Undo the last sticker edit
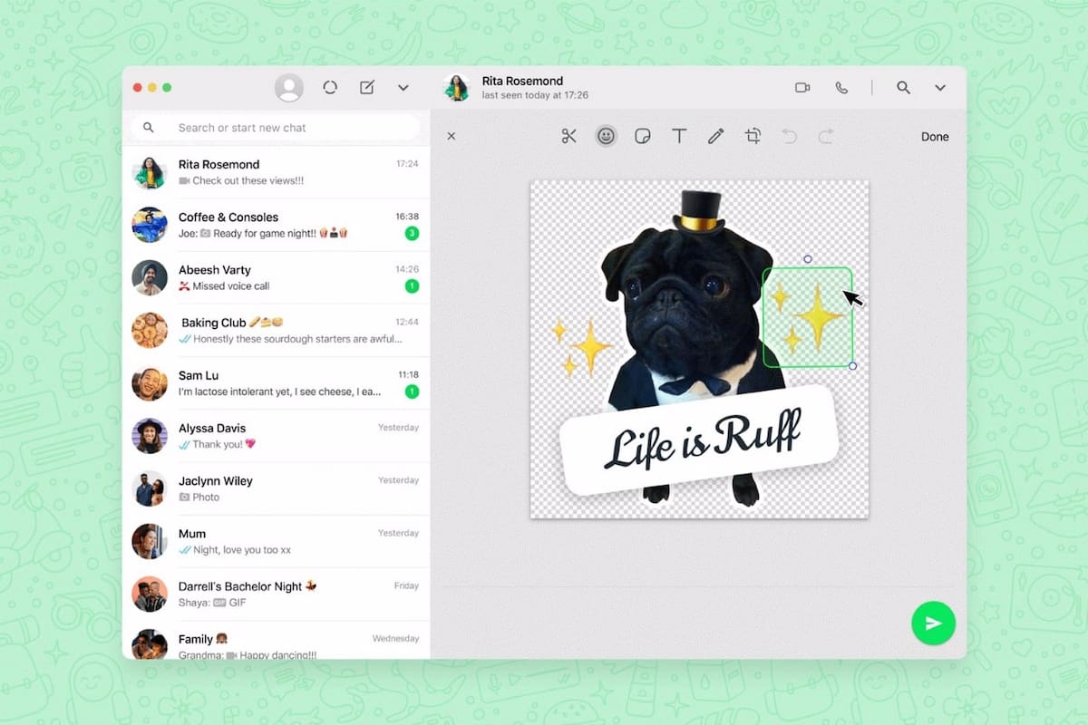 click(789, 136)
